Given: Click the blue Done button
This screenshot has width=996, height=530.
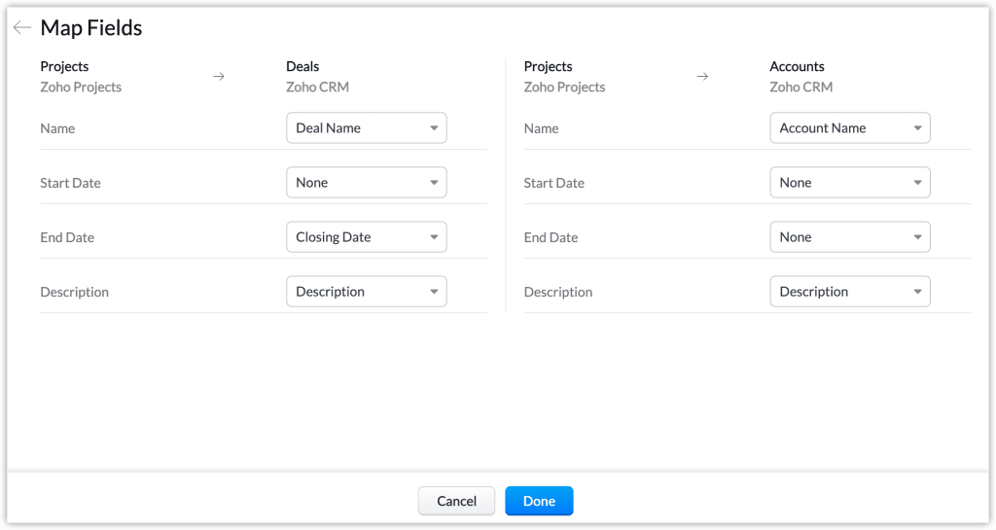Looking at the screenshot, I should (x=539, y=501).
